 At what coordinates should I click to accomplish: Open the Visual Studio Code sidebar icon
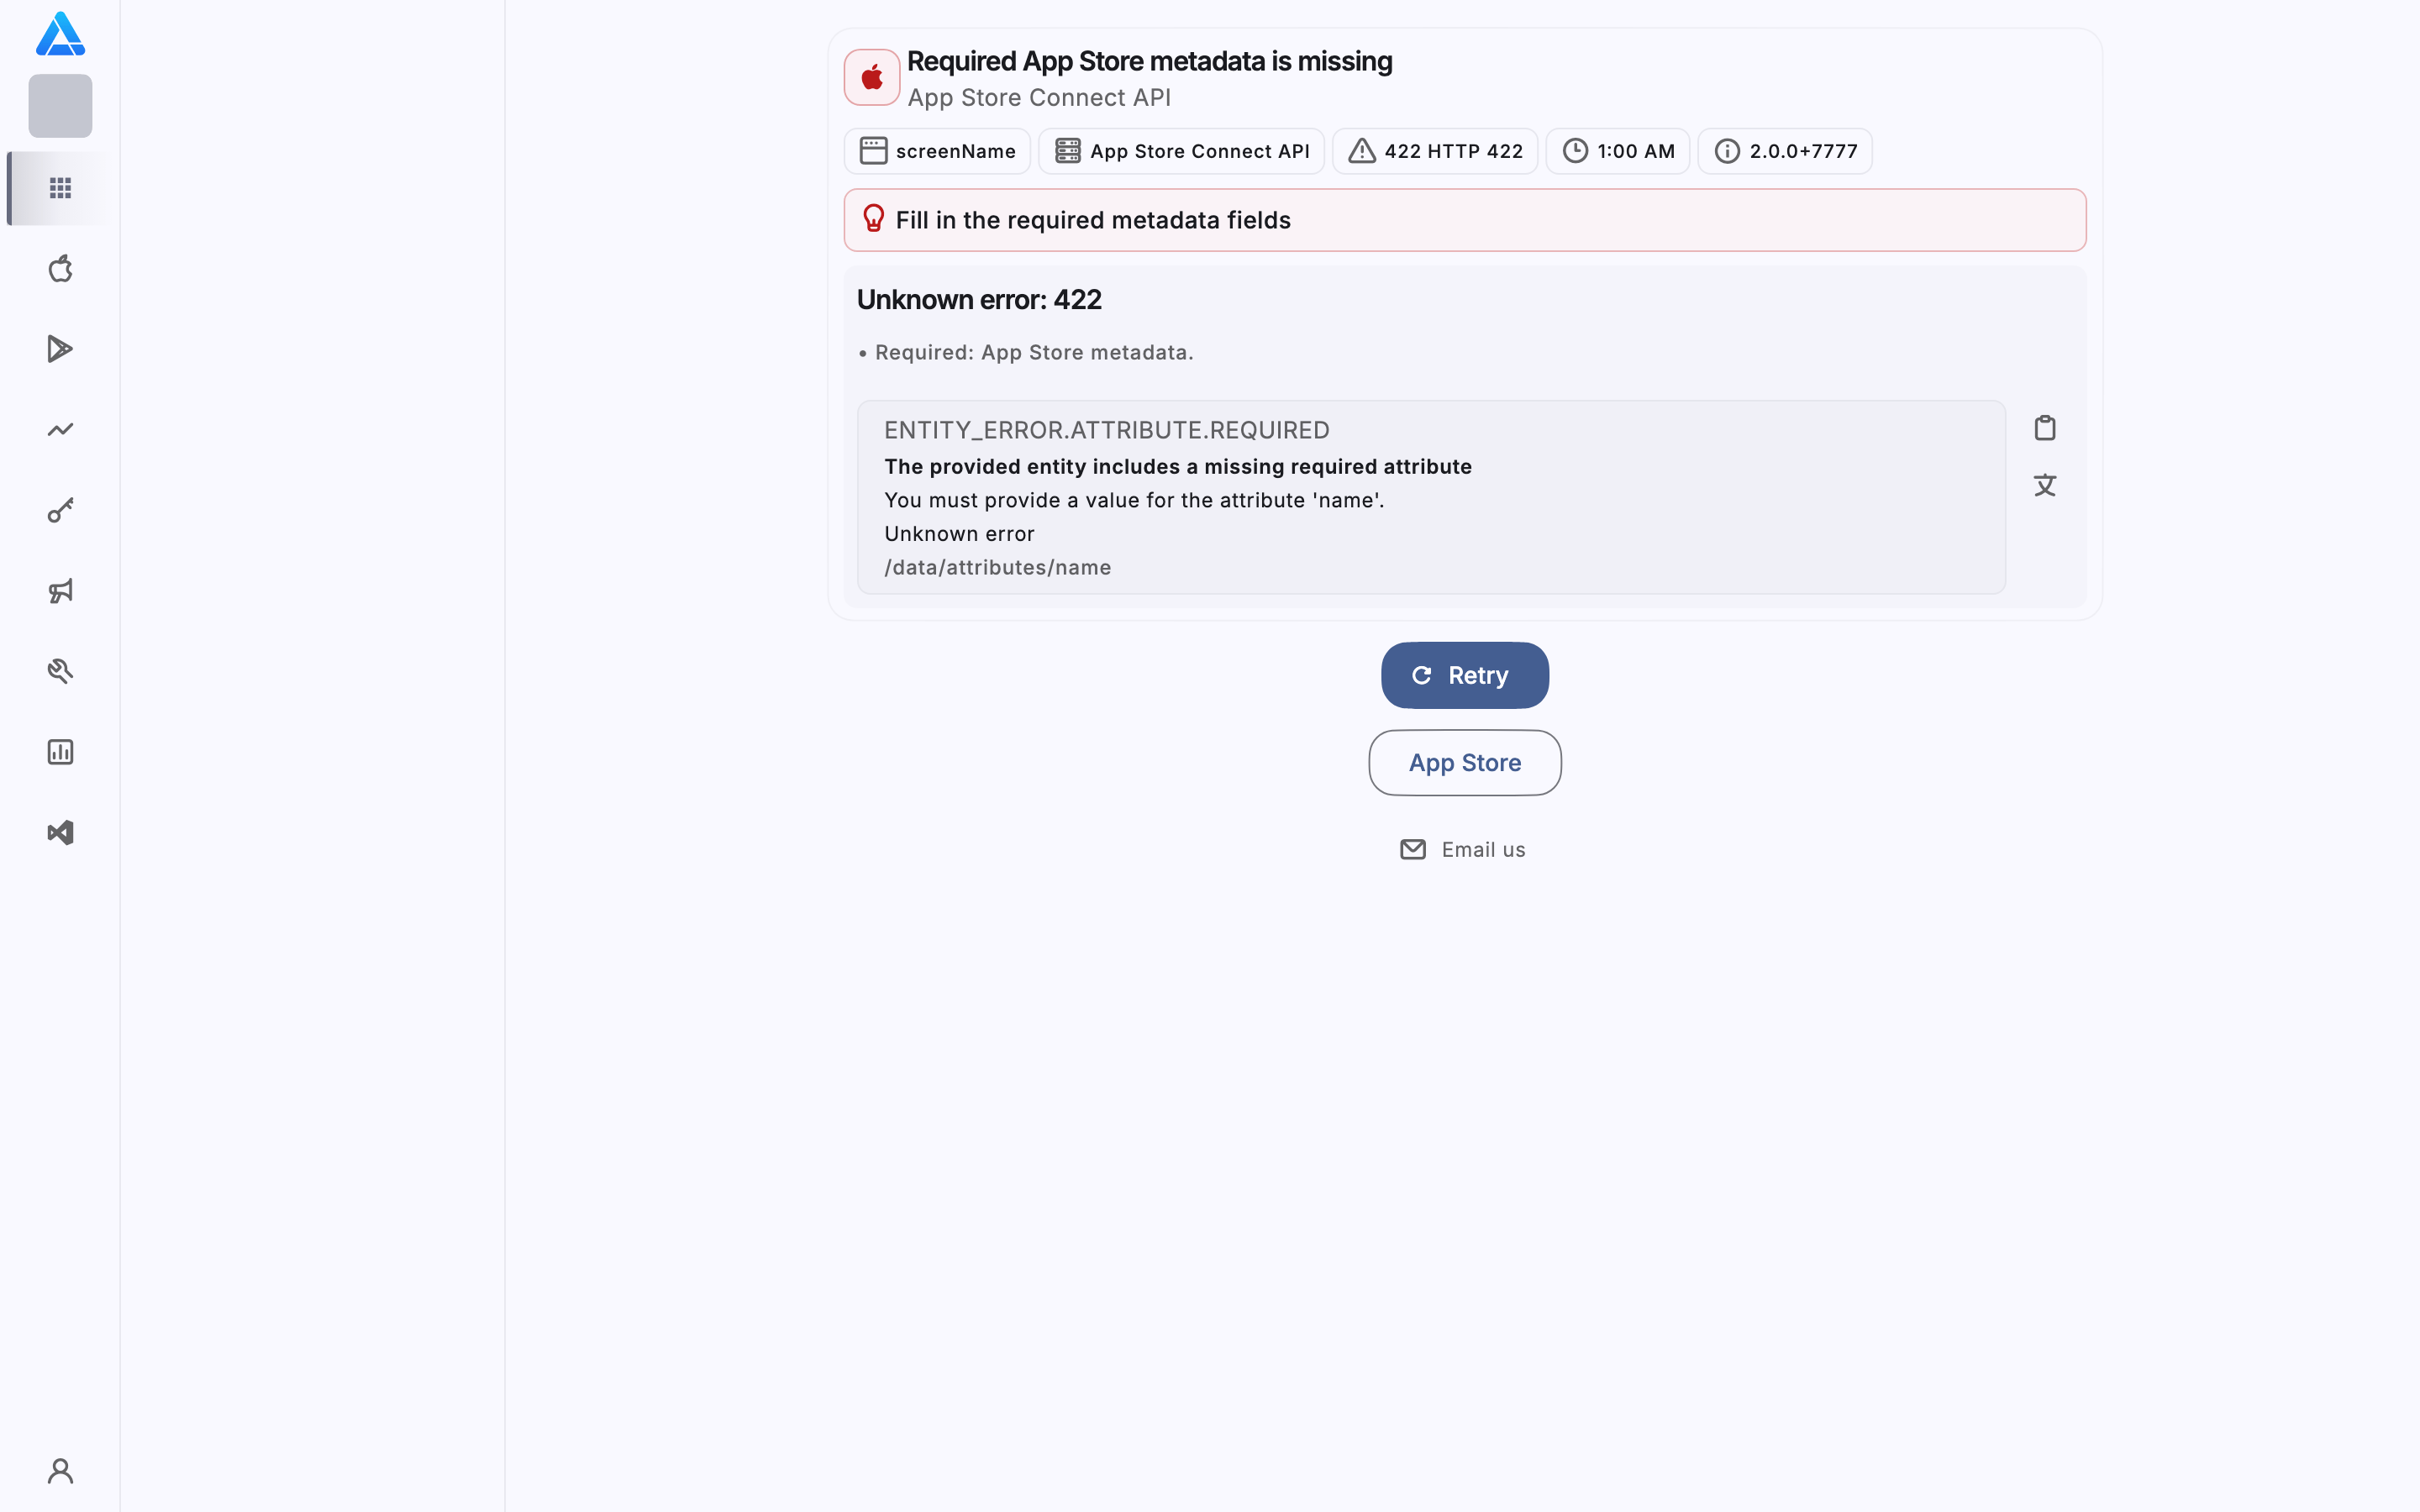click(60, 832)
